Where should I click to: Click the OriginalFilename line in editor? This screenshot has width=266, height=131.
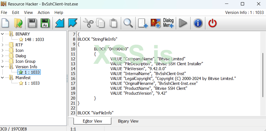click(x=154, y=84)
